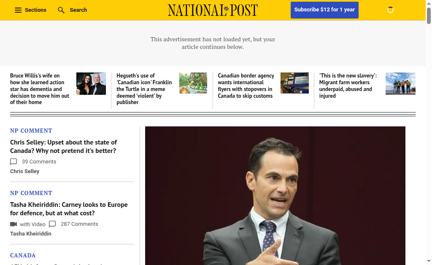Open comments icon on Chris Selley article

(x=13, y=162)
